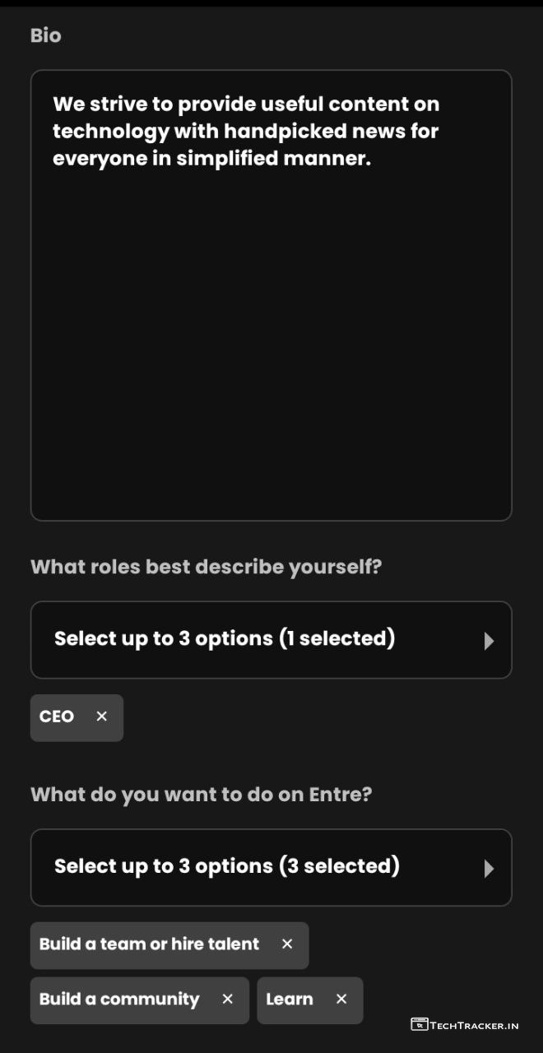Screen dimensions: 543x1053
Task: Click the 'Bio' field label
Action: (x=45, y=35)
